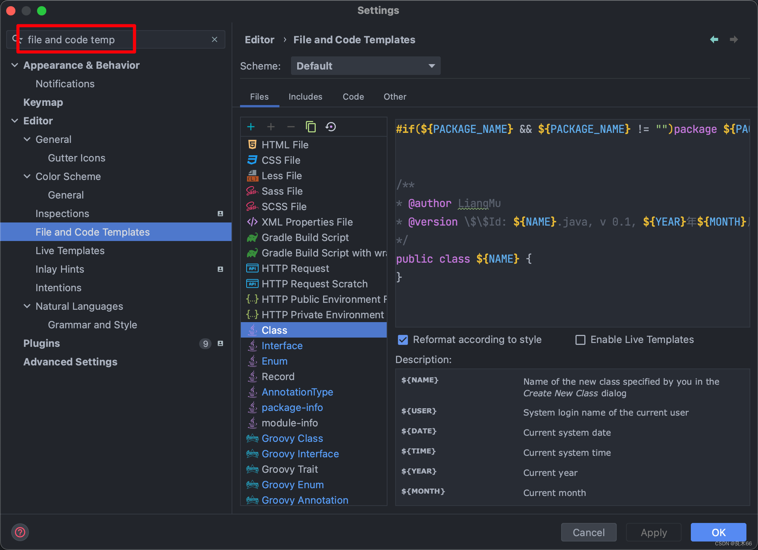Image resolution: width=758 pixels, height=550 pixels.
Task: Switch to the Code tab
Action: click(353, 97)
